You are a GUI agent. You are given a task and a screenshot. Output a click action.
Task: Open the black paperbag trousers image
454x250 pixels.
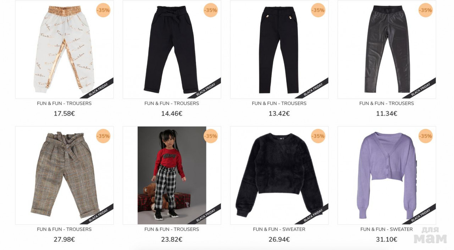tap(172, 50)
